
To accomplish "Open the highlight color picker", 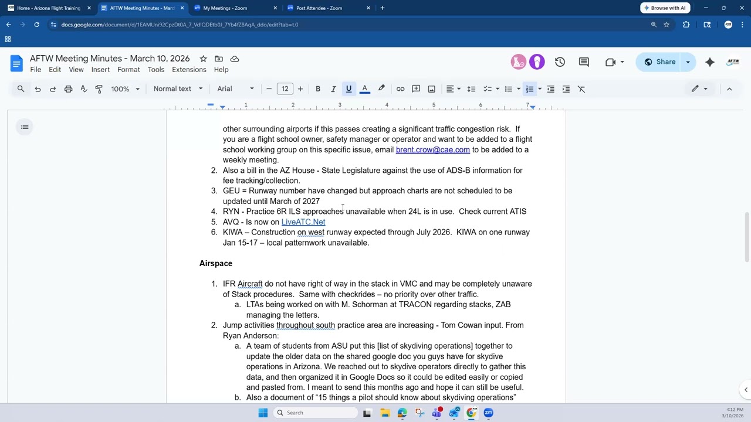I will pyautogui.click(x=381, y=89).
